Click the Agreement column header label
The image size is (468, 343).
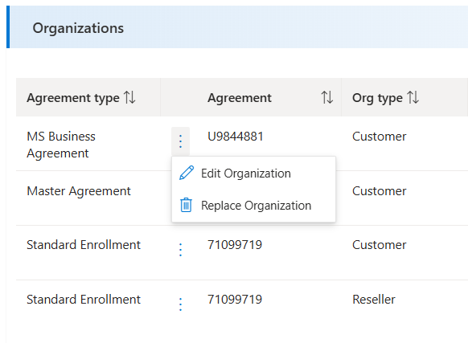coord(240,98)
